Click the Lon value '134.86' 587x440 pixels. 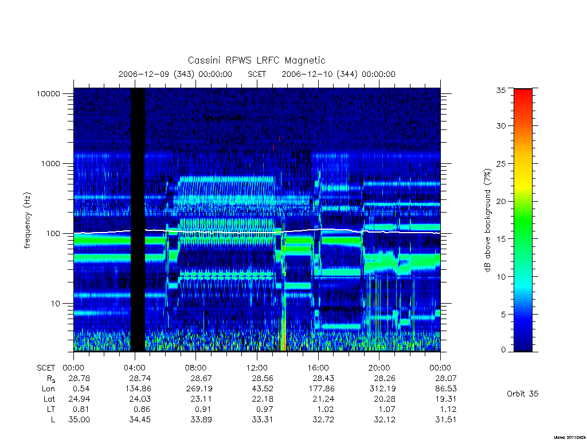138,389
